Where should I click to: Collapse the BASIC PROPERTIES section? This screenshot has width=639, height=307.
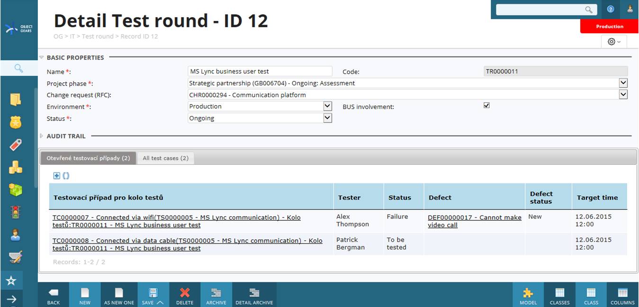[x=41, y=57]
